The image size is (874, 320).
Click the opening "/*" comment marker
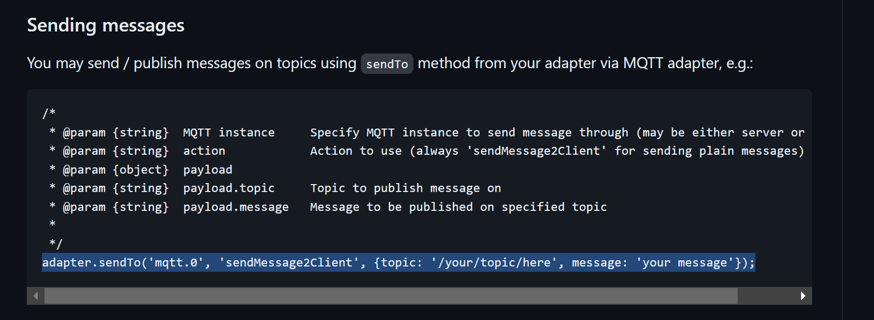tap(49, 113)
